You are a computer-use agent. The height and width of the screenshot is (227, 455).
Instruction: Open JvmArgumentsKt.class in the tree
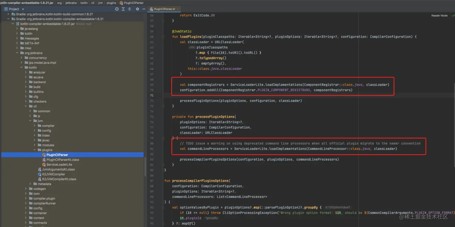tap(58, 169)
